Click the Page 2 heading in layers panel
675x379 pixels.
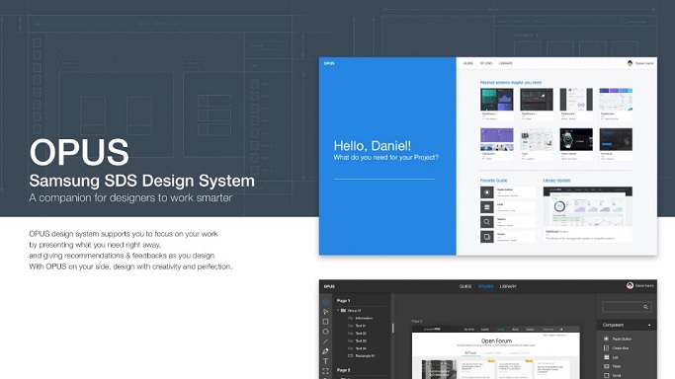pyautogui.click(x=343, y=370)
